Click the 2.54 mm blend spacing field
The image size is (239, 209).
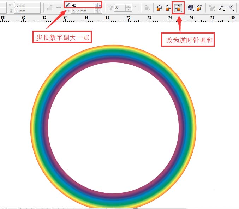click(83, 11)
